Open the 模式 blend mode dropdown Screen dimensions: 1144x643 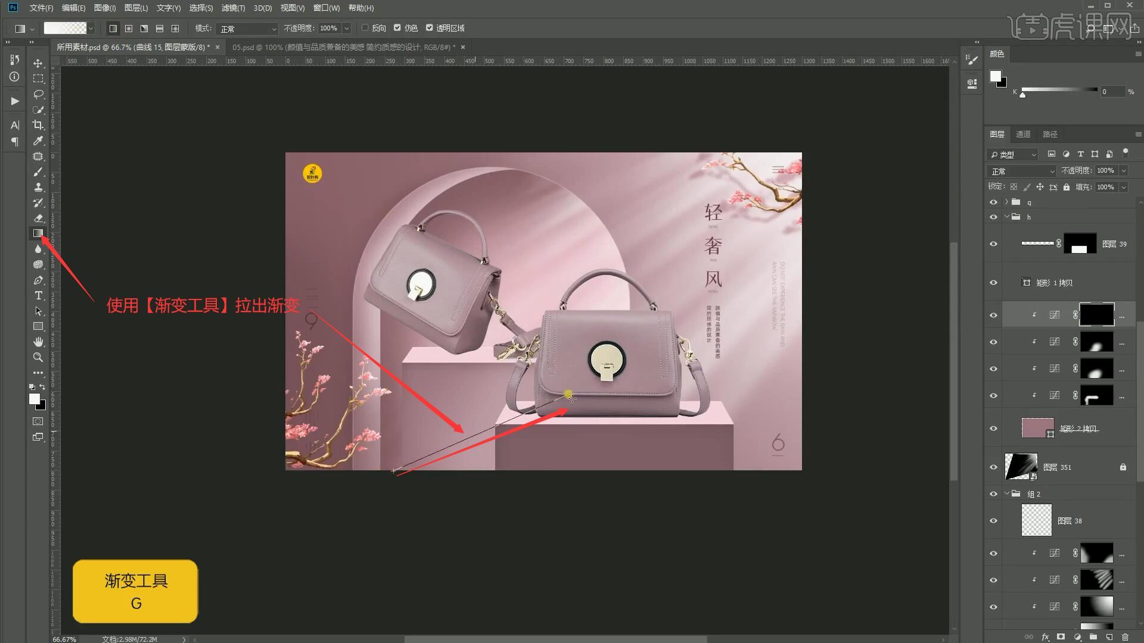point(247,29)
